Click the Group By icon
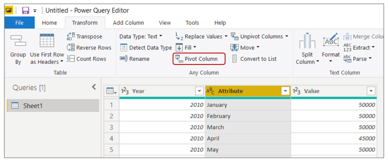 coord(18,42)
